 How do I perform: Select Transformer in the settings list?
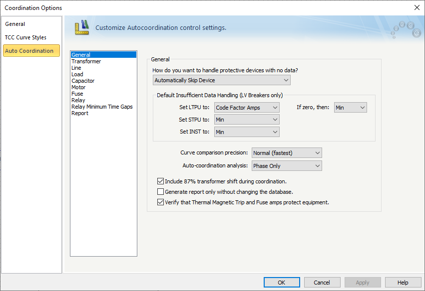[86, 61]
